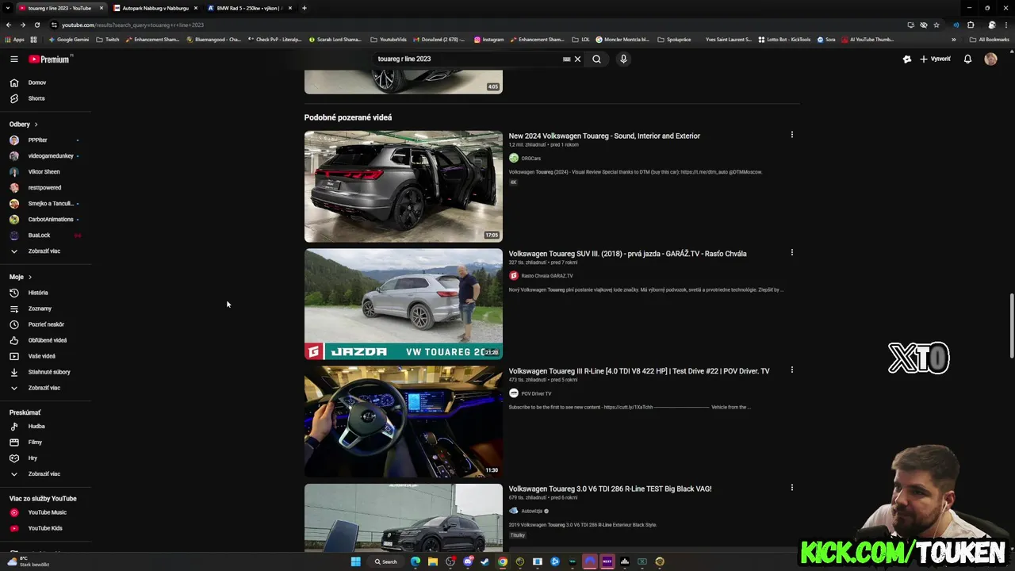The image size is (1015, 571).
Task: Open POV Driver TV channel link
Action: pos(536,393)
